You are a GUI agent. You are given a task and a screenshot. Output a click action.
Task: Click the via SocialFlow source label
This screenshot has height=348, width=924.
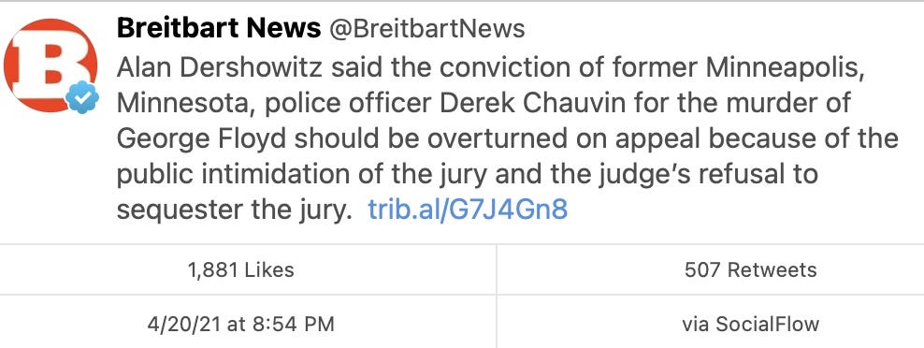coord(751,324)
